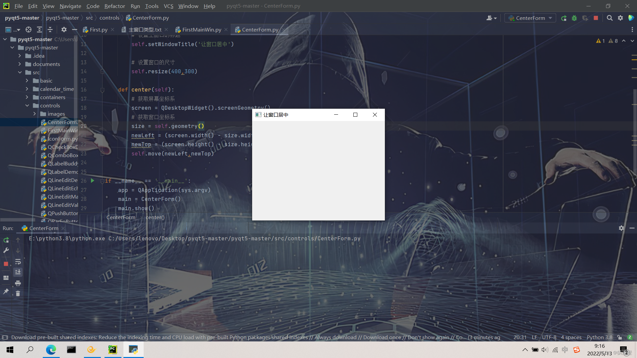Screen dimensions: 637x358
Task: Switch to the FirstMainWin.py tab
Action: [x=201, y=30]
